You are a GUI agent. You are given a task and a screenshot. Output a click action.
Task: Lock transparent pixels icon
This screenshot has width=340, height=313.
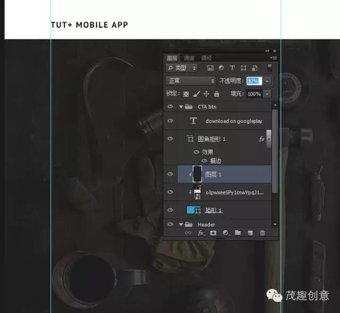point(186,94)
